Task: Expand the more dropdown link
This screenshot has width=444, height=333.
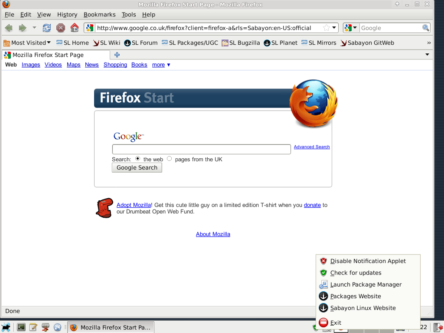Action: click(x=161, y=65)
